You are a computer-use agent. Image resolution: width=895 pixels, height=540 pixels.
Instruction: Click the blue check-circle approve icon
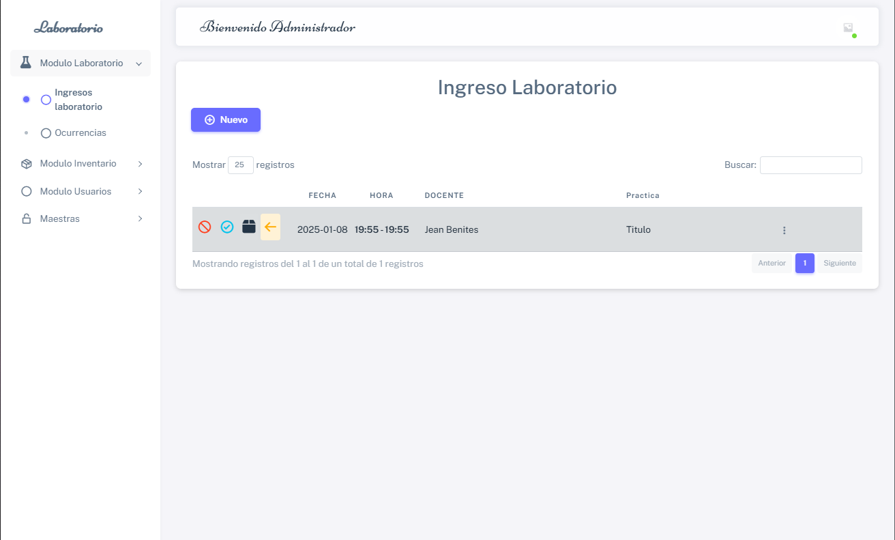pos(226,227)
